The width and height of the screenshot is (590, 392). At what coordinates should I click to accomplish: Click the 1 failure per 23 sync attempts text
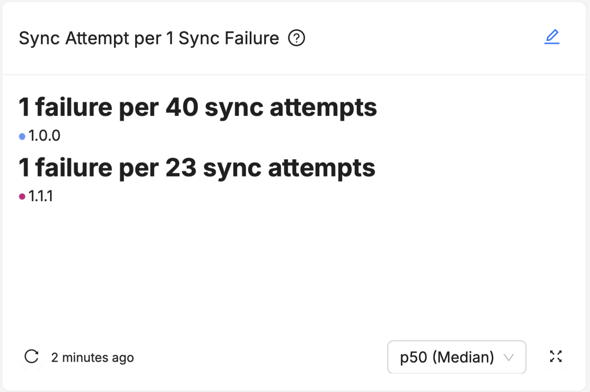197,167
